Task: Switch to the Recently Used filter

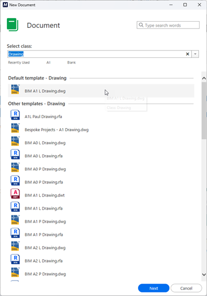Action: [19, 62]
